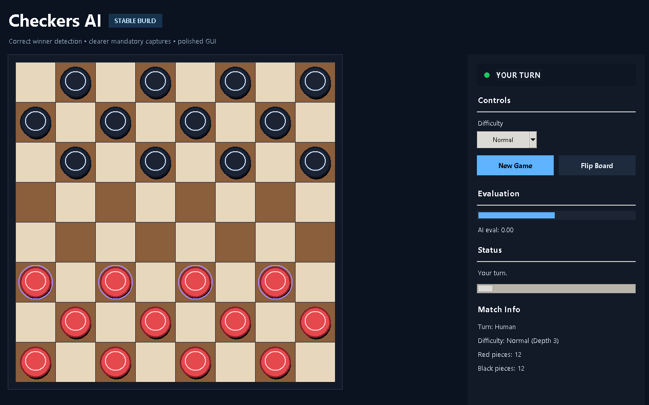This screenshot has height=405, width=649.
Task: Click the YOUR TURN indicator banner
Action: point(556,75)
